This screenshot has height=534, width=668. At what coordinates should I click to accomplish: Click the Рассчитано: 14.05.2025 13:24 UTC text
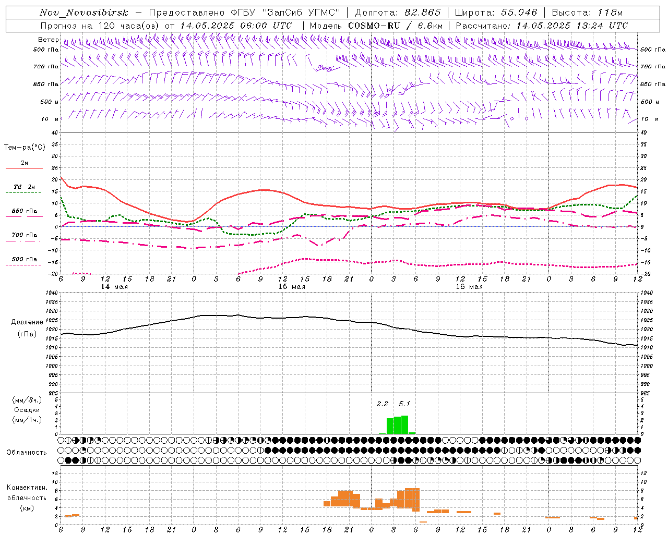[x=542, y=25]
